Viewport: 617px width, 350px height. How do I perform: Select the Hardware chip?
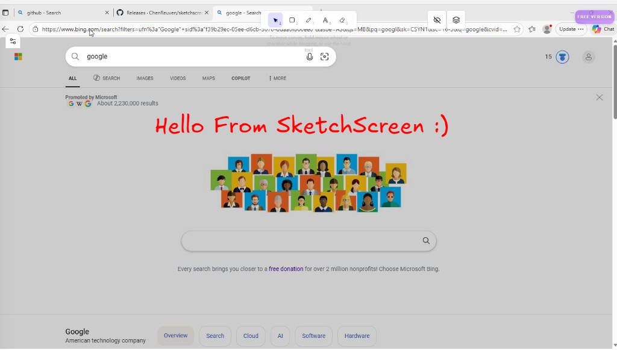tap(357, 336)
